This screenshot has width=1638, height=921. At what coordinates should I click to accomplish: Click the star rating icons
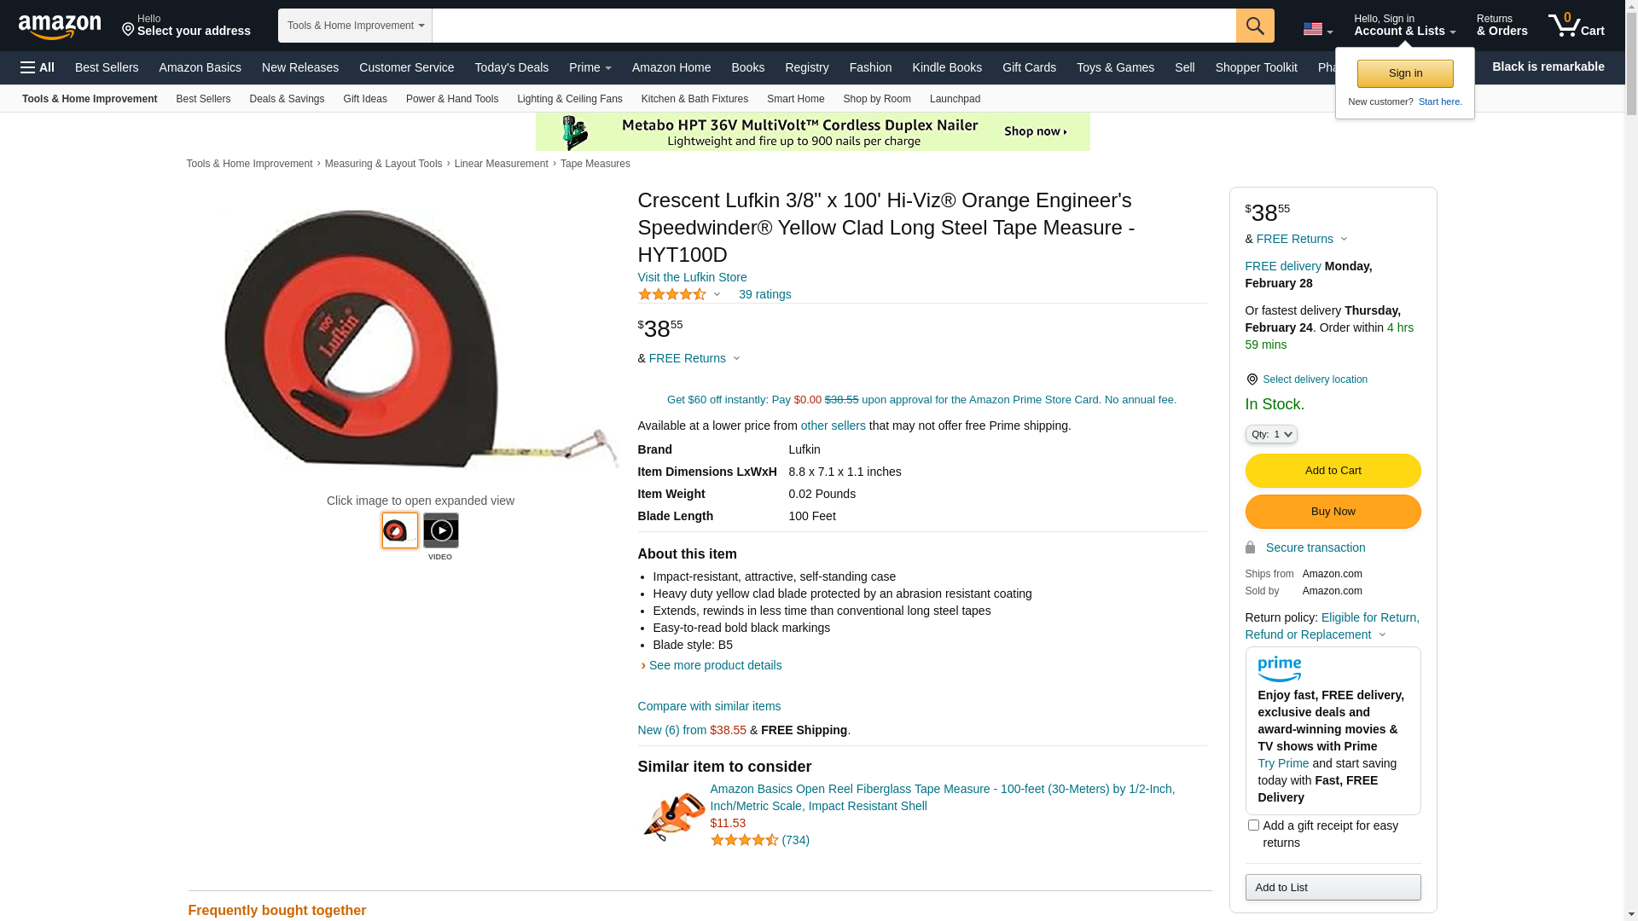[672, 294]
